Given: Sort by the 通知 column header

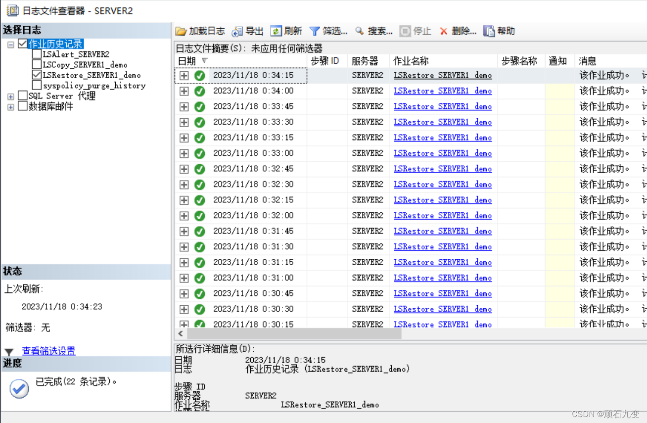Looking at the screenshot, I should pyautogui.click(x=560, y=61).
